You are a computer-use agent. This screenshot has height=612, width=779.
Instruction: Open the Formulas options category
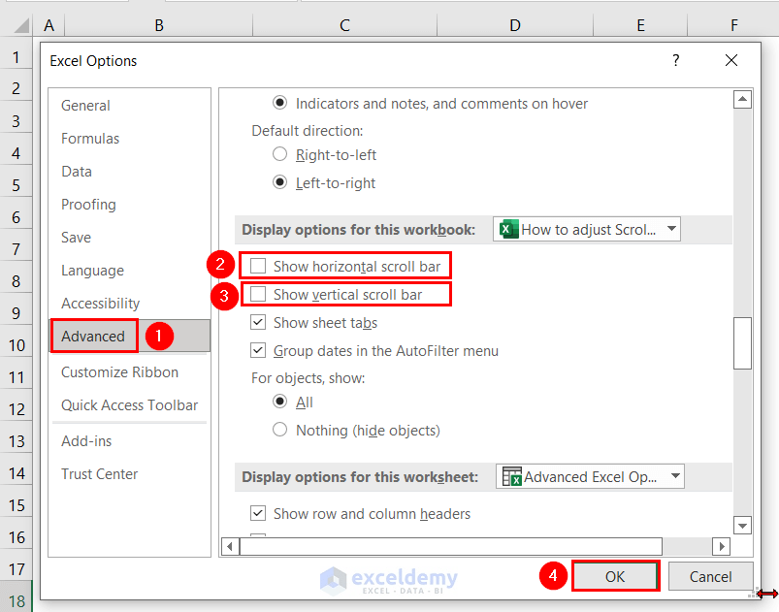(x=129, y=138)
